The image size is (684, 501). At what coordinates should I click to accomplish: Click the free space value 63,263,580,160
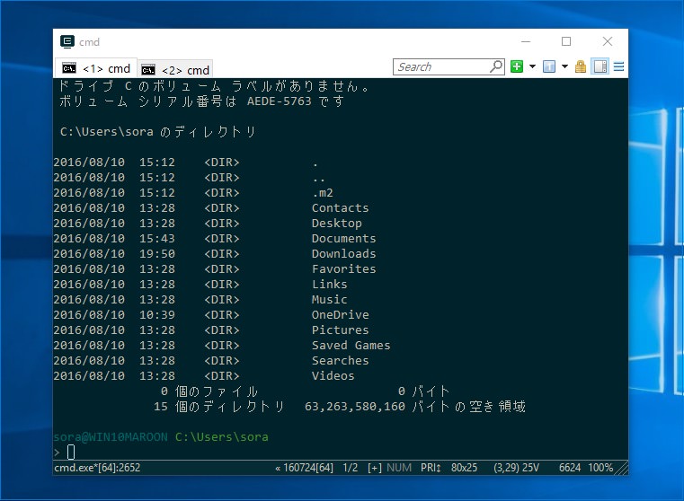pyautogui.click(x=355, y=407)
